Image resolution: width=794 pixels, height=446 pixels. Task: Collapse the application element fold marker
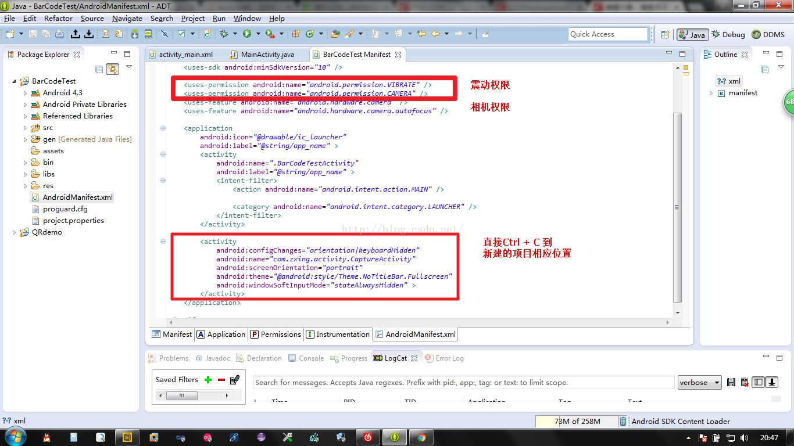click(x=163, y=128)
